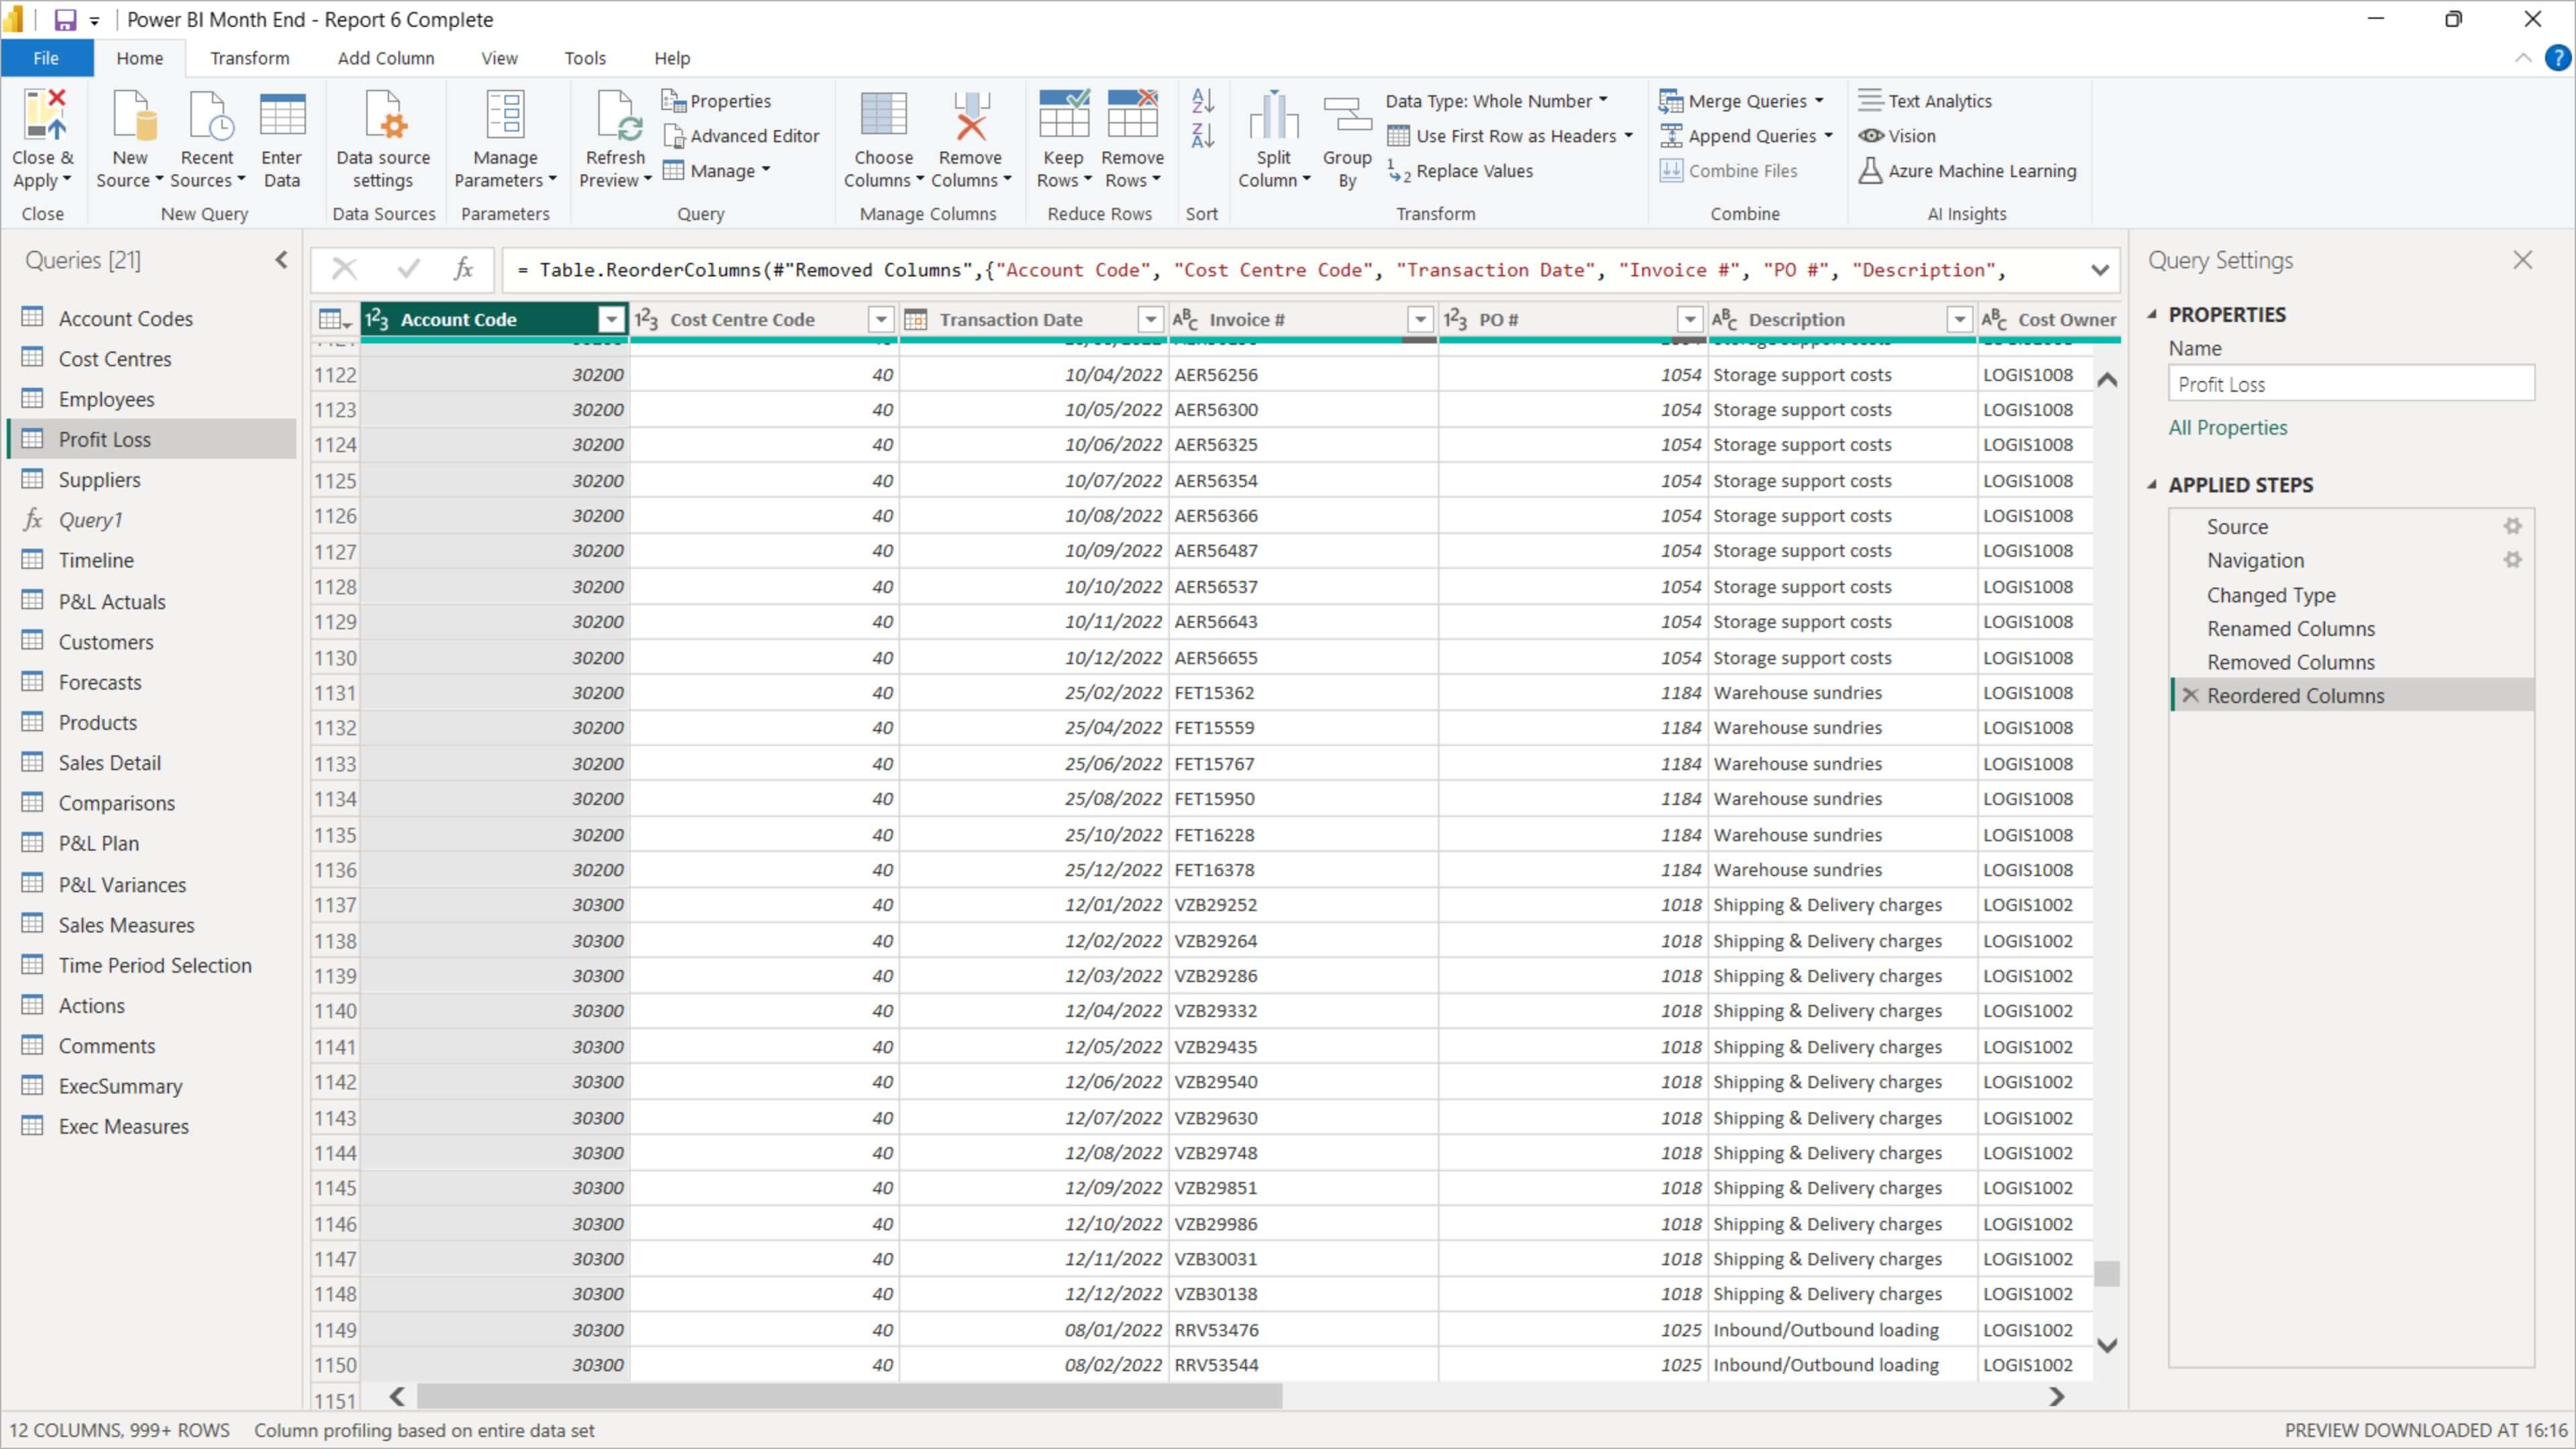2576x1449 pixels.
Task: Collapse the PROPERTIES section
Action: click(x=2153, y=314)
